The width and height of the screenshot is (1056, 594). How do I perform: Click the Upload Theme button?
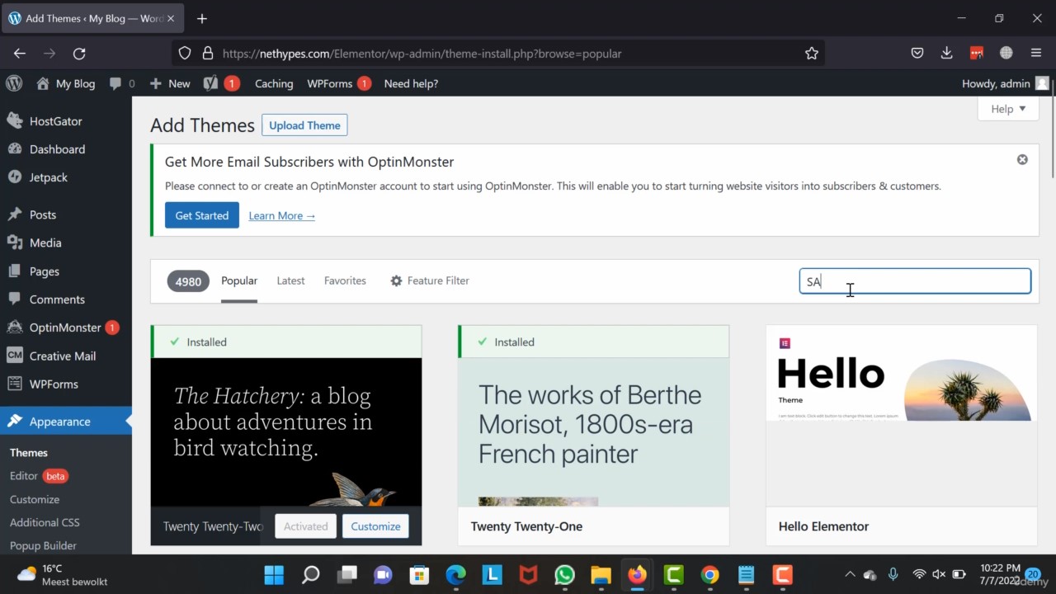click(x=304, y=125)
